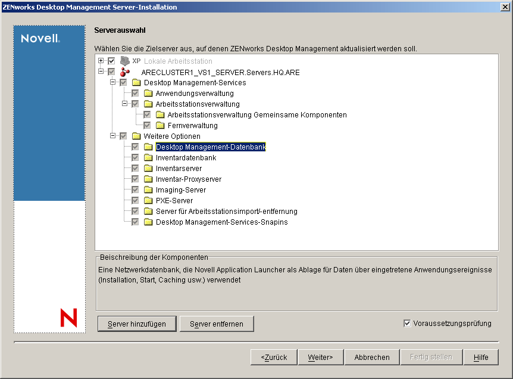Select the red cluster server icon for ARECLUSTER1_VS1_SERVER
The image size is (513, 379).
[x=126, y=72]
